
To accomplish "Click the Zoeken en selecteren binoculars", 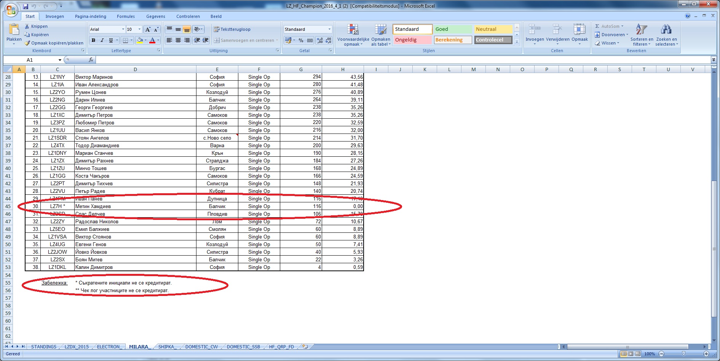I will [x=666, y=35].
